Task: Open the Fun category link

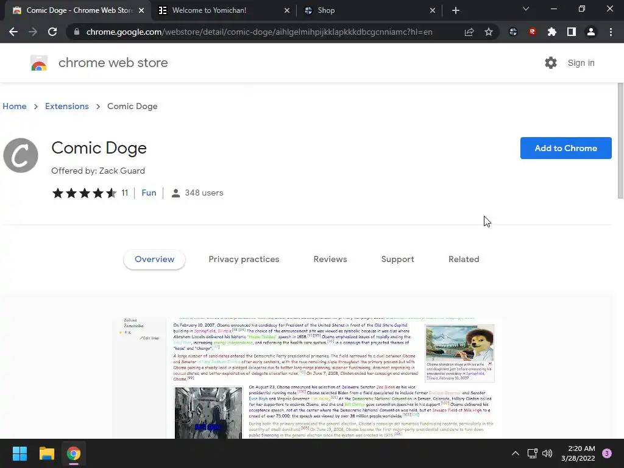Action: point(149,193)
